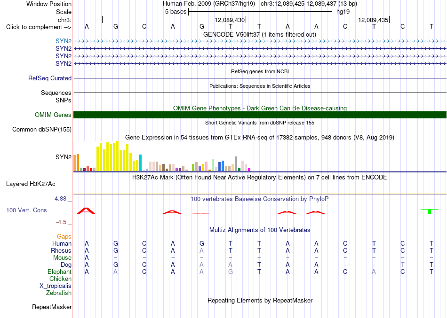The height and width of the screenshot is (318, 447).
Task: Click the Common dbSNP(155) track label
Action: 41,130
